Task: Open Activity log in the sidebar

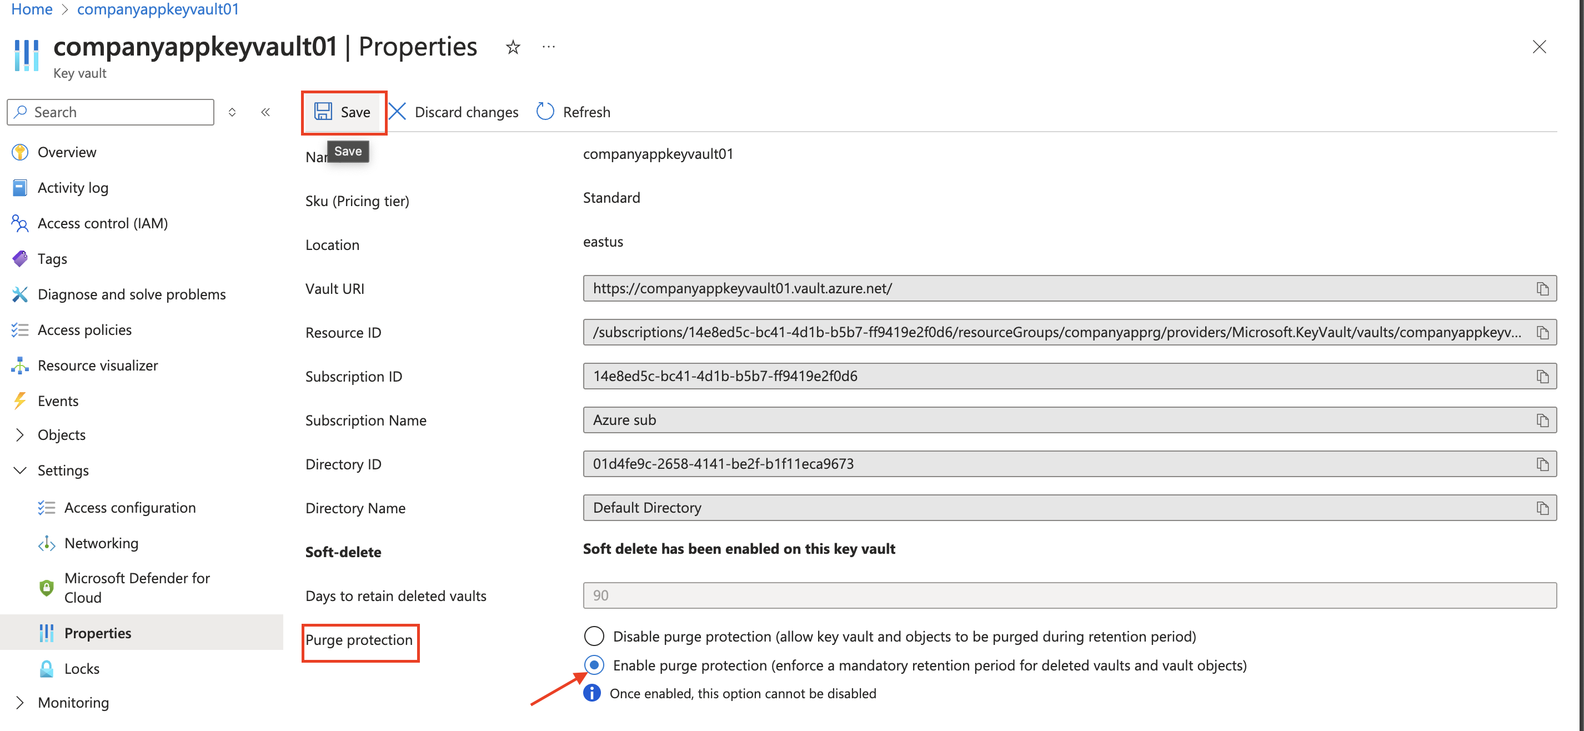Action: [x=73, y=188]
